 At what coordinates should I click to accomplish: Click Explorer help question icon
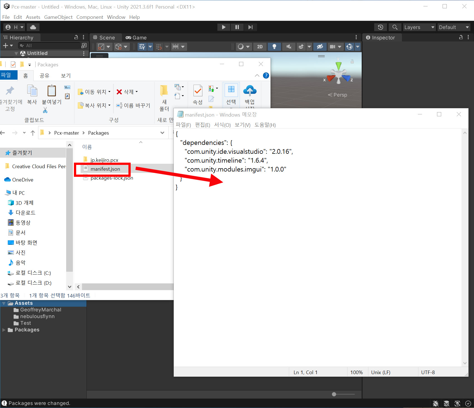(x=266, y=75)
